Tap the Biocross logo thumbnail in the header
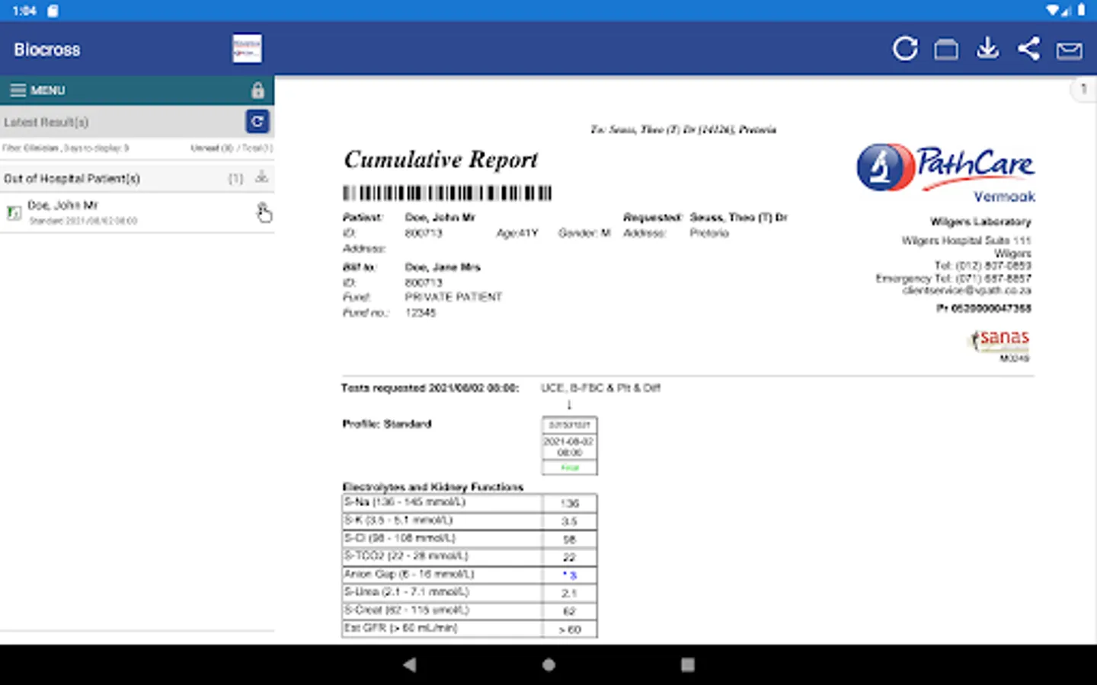This screenshot has width=1097, height=685. (247, 49)
